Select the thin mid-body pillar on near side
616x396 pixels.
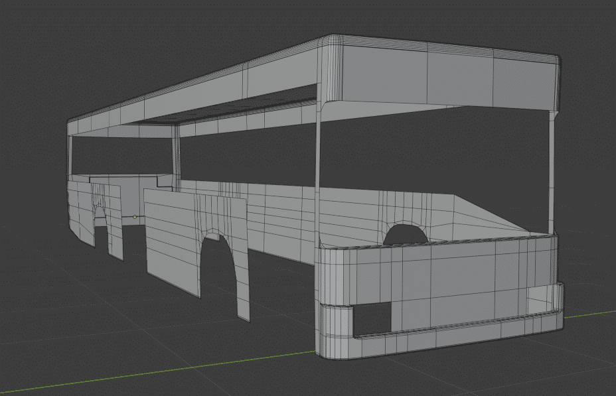[x=176, y=158]
